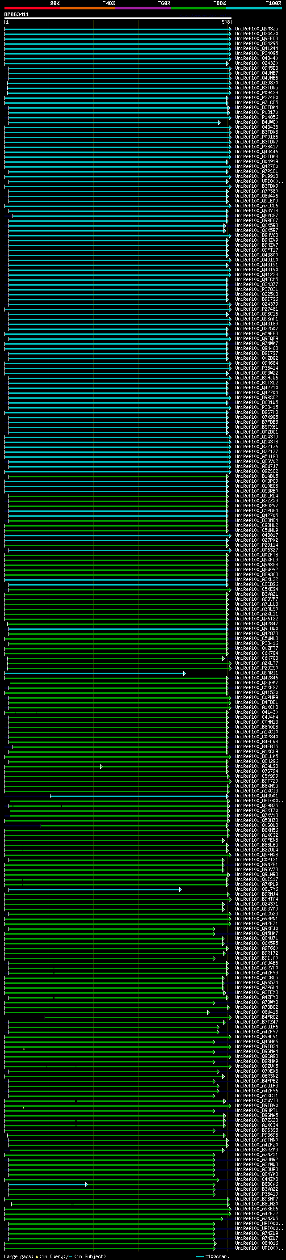Image resolution: width=286 pixels, height=1260 pixels.
Task: Select hit label UniRef100_Q4JME7
Action: [x=257, y=73]
